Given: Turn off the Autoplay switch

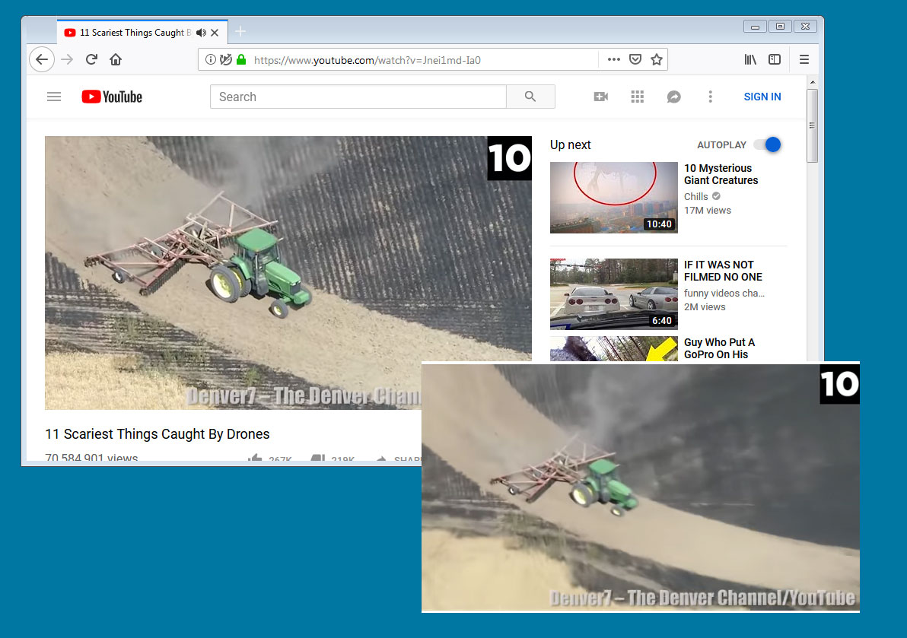Looking at the screenshot, I should (x=768, y=144).
